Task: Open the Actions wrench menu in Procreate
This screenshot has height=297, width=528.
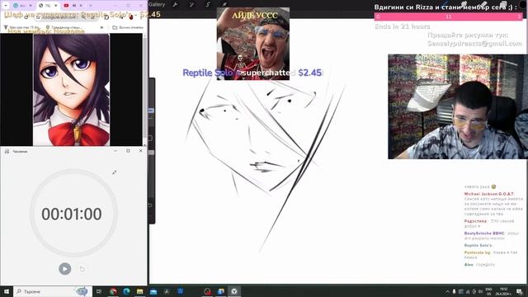Action: (x=175, y=4)
